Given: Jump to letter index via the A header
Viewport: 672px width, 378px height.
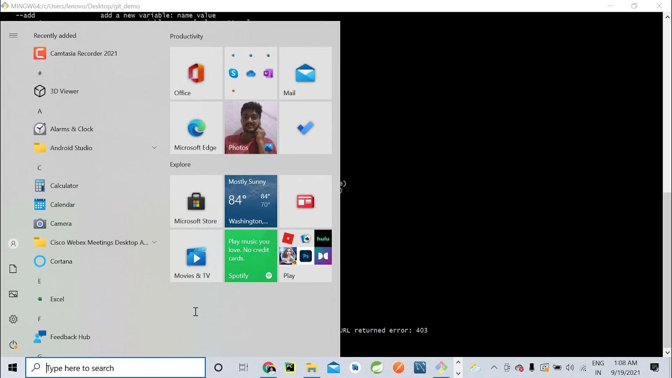Looking at the screenshot, I should tap(39, 111).
